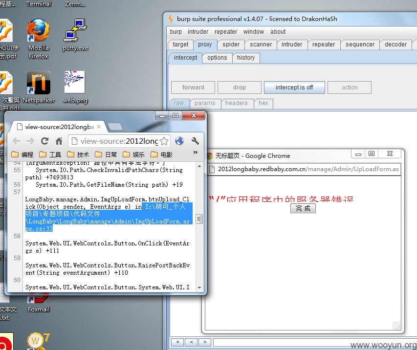Click the back arrow in Chrome view-source window

coord(16,141)
